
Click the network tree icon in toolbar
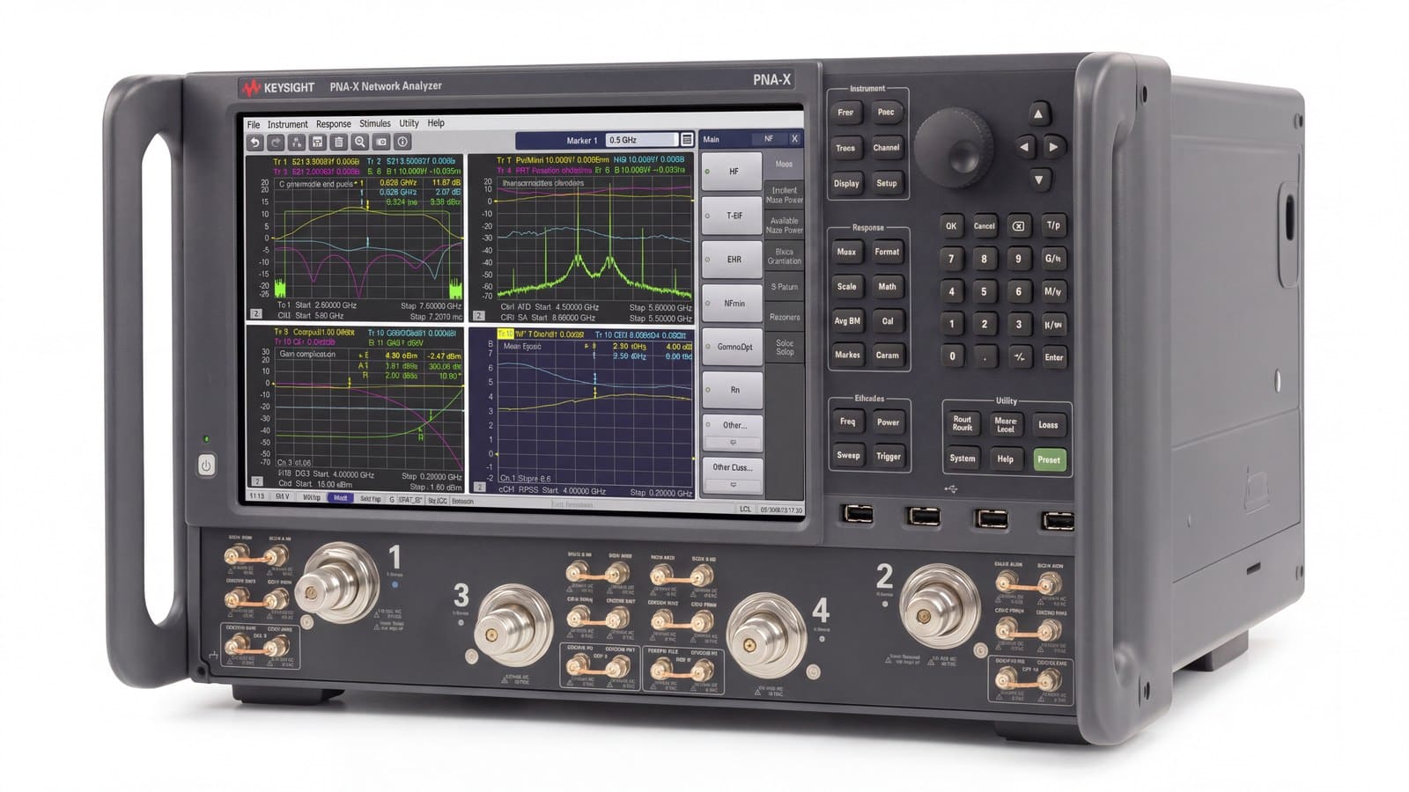point(297,143)
